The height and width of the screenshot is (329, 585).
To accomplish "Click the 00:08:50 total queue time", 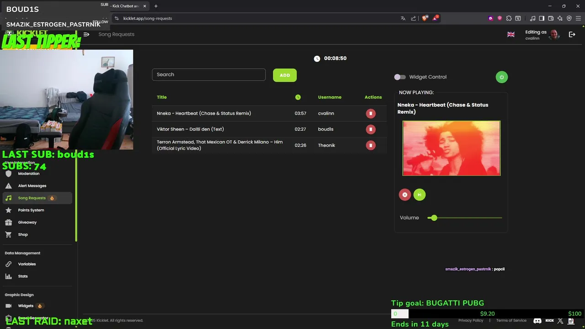I will [x=335, y=58].
